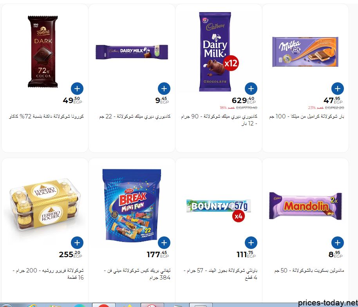Viewport: 358px width, 307px height.
Task: Add Corona Dark 72% chocolate to cart
Action: (77, 89)
